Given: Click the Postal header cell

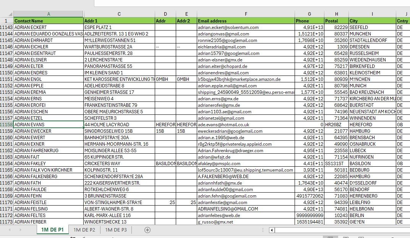Looking at the screenshot, I should [x=337, y=21].
